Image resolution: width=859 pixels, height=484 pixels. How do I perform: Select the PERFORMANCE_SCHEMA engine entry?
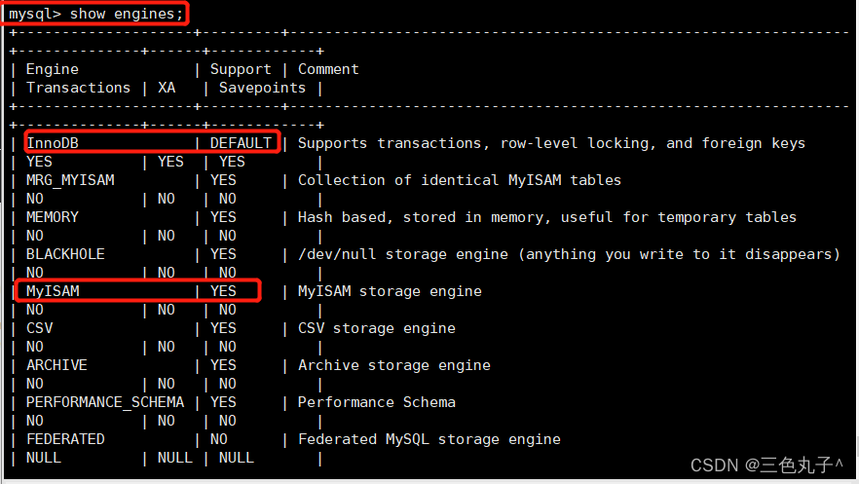pyautogui.click(x=105, y=402)
